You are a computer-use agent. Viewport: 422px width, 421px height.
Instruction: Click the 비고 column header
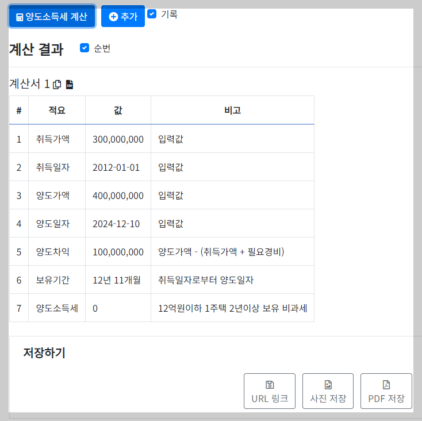pyautogui.click(x=232, y=110)
